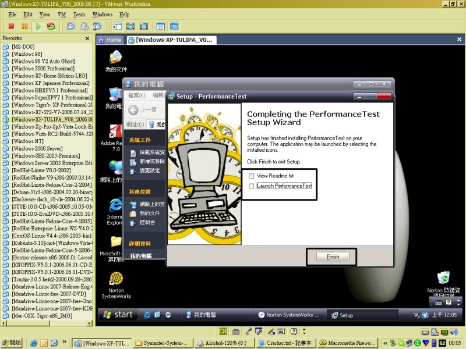This screenshot has width=466, height=349.
Task: Power off the VM with the red stop icon
Action: click(11, 26)
